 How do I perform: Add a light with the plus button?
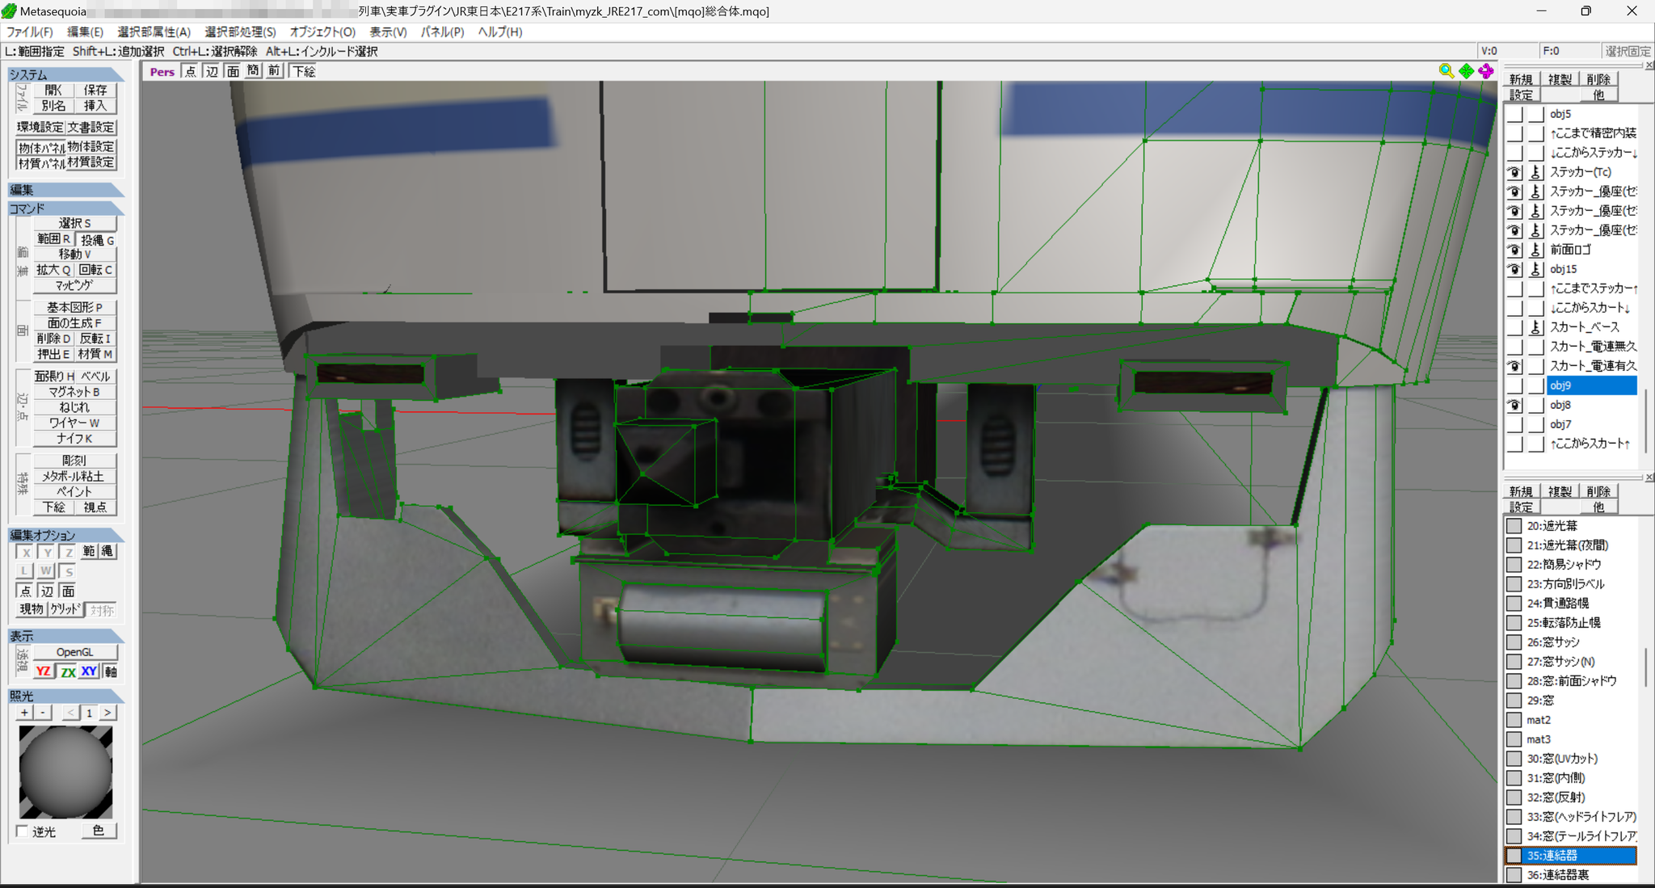(x=25, y=713)
